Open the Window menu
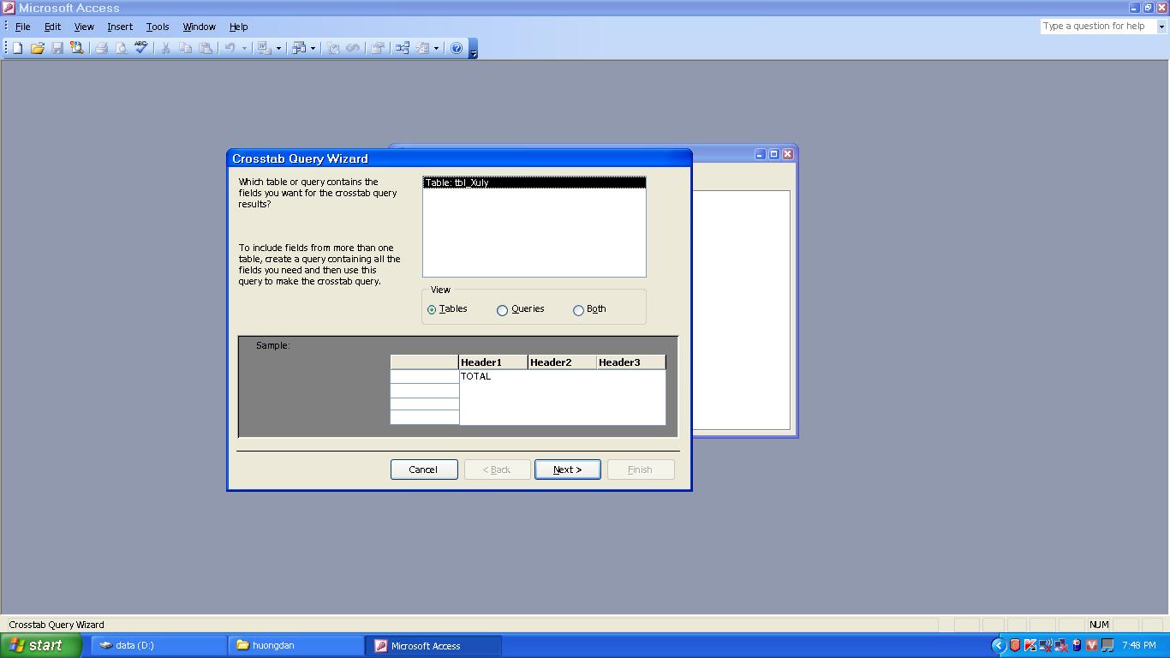This screenshot has height=658, width=1170. tap(199, 27)
